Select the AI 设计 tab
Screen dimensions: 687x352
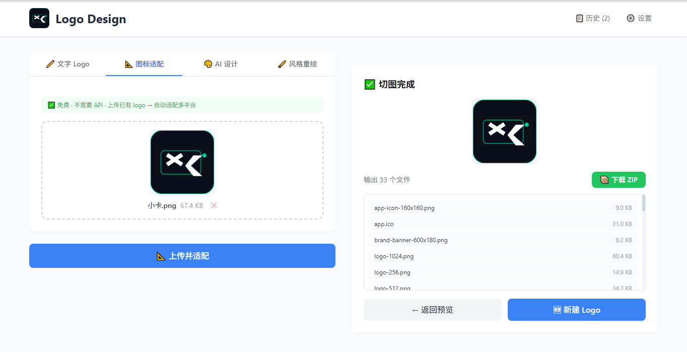pos(221,64)
